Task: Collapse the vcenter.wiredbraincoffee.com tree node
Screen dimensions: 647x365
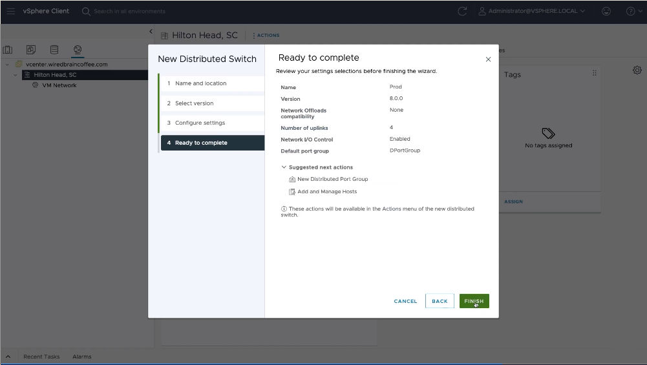Action: 6,65
